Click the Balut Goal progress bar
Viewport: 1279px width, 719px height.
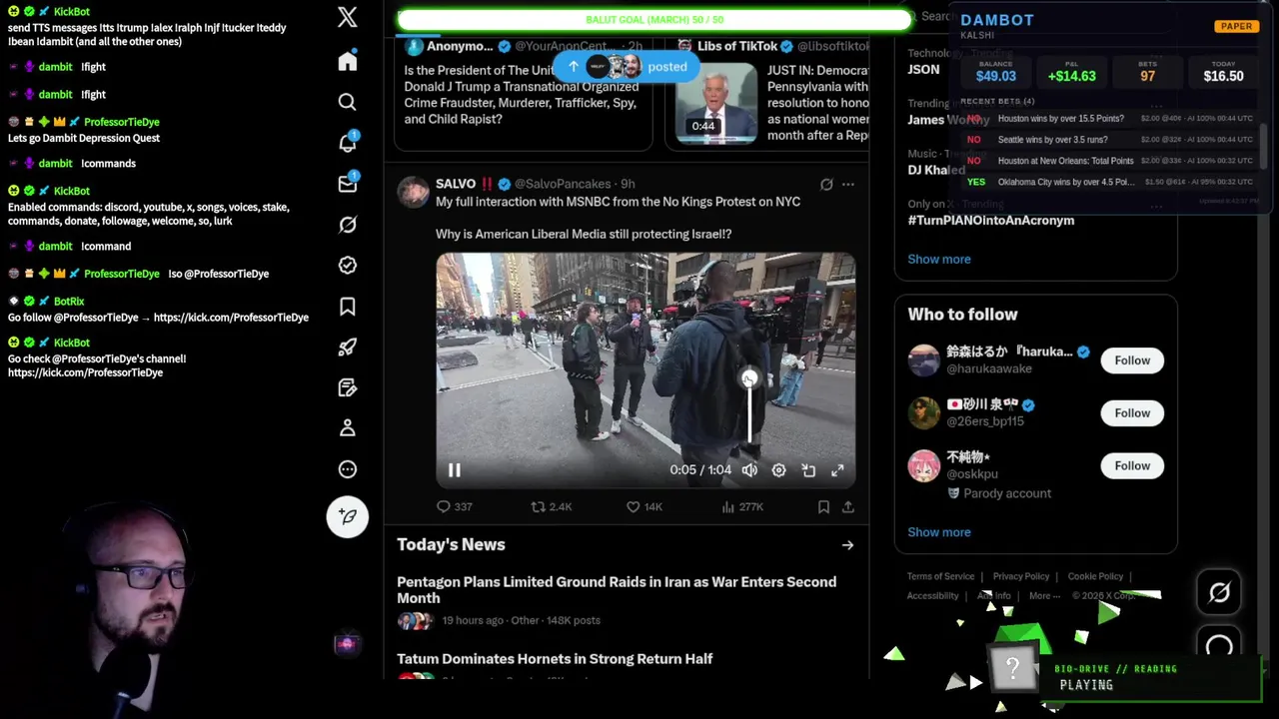tap(654, 20)
